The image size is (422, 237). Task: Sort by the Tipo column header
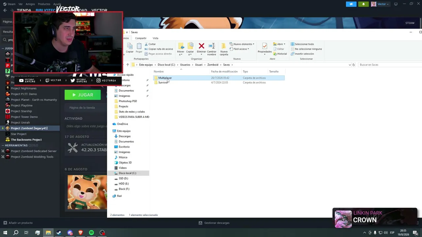(x=245, y=71)
